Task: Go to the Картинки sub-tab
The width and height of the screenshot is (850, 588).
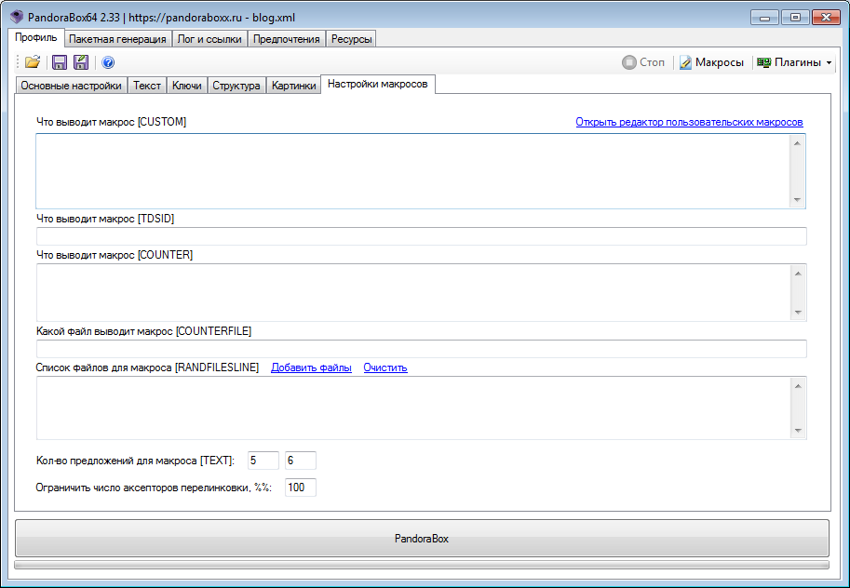Action: click(x=293, y=86)
